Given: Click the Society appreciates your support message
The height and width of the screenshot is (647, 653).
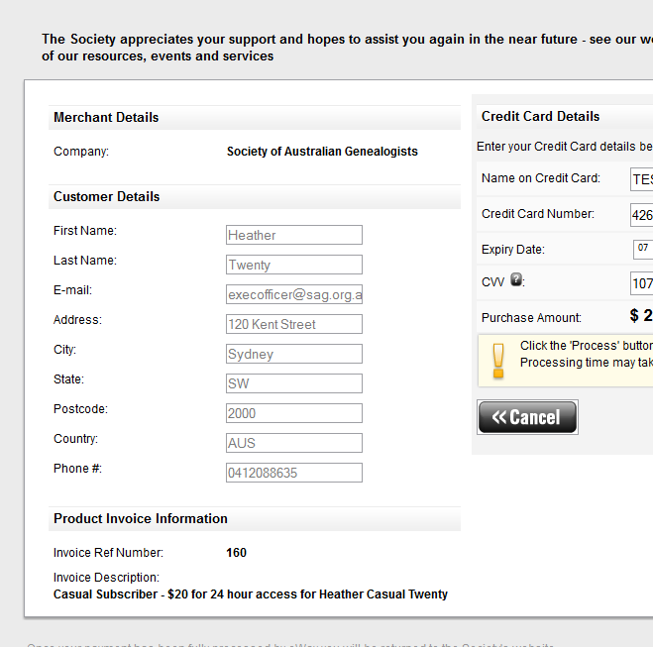Looking at the screenshot, I should point(348,48).
